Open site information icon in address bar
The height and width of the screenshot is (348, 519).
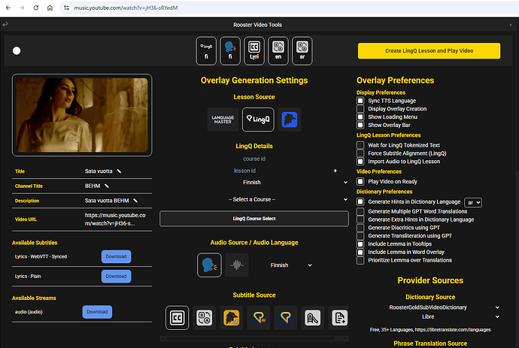66,8
